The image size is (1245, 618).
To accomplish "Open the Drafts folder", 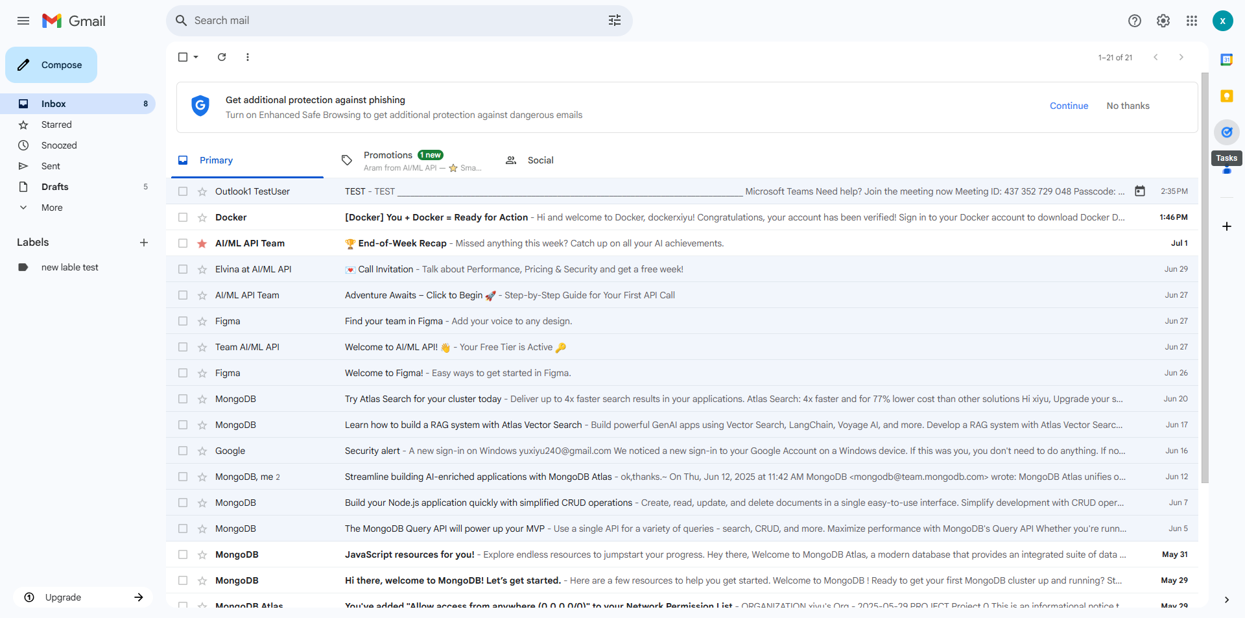I will (x=78, y=187).
